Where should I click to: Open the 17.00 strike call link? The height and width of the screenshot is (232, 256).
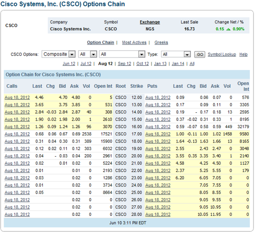(x=17, y=134)
